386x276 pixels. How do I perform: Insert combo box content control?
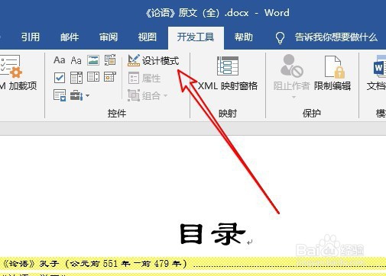[76, 78]
